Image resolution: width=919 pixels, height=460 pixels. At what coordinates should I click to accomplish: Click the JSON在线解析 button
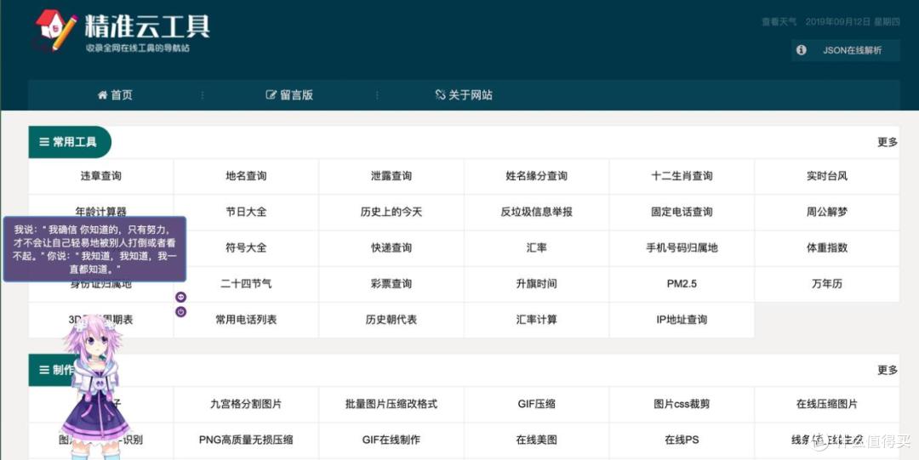(x=845, y=50)
